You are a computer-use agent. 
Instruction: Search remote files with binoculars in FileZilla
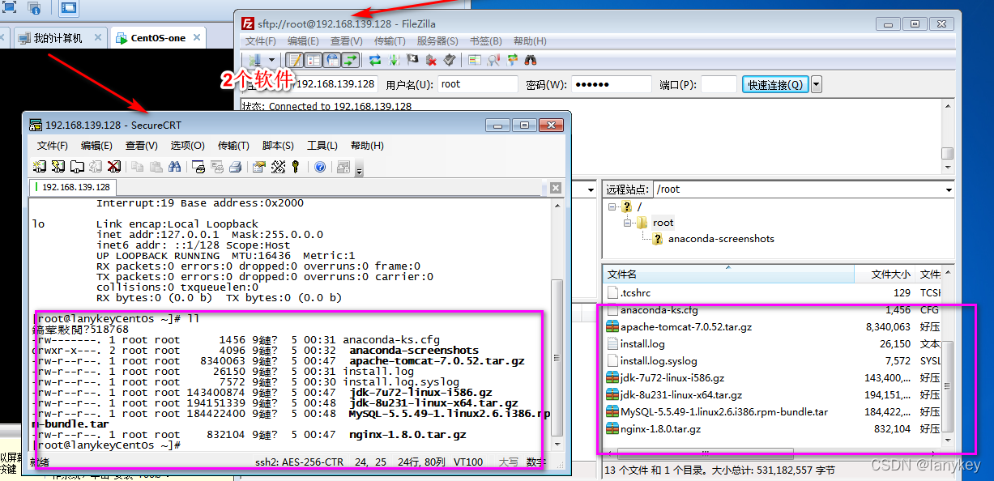coord(531,60)
